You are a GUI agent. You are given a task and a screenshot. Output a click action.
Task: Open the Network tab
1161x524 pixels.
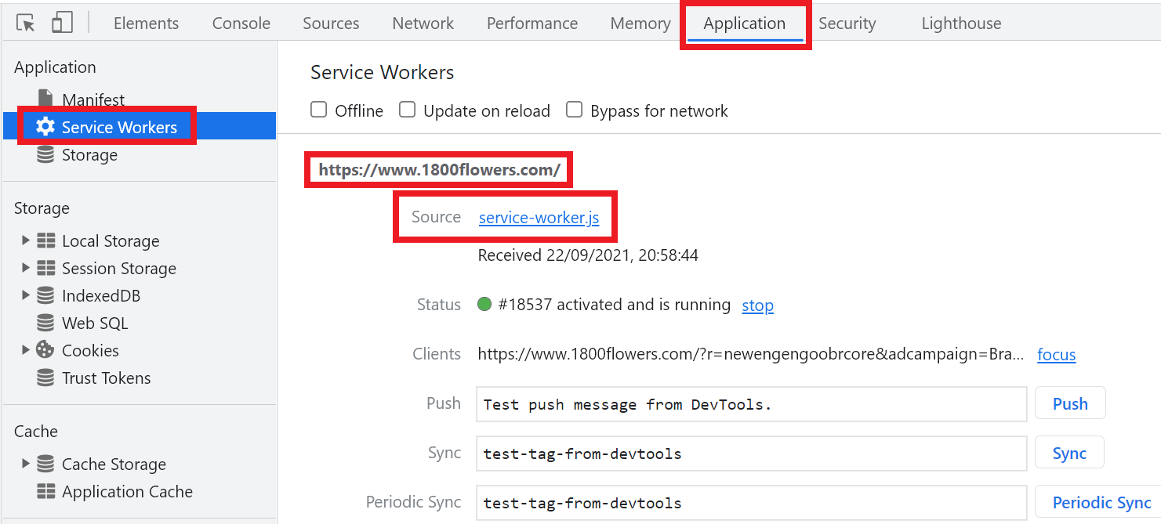pos(423,23)
